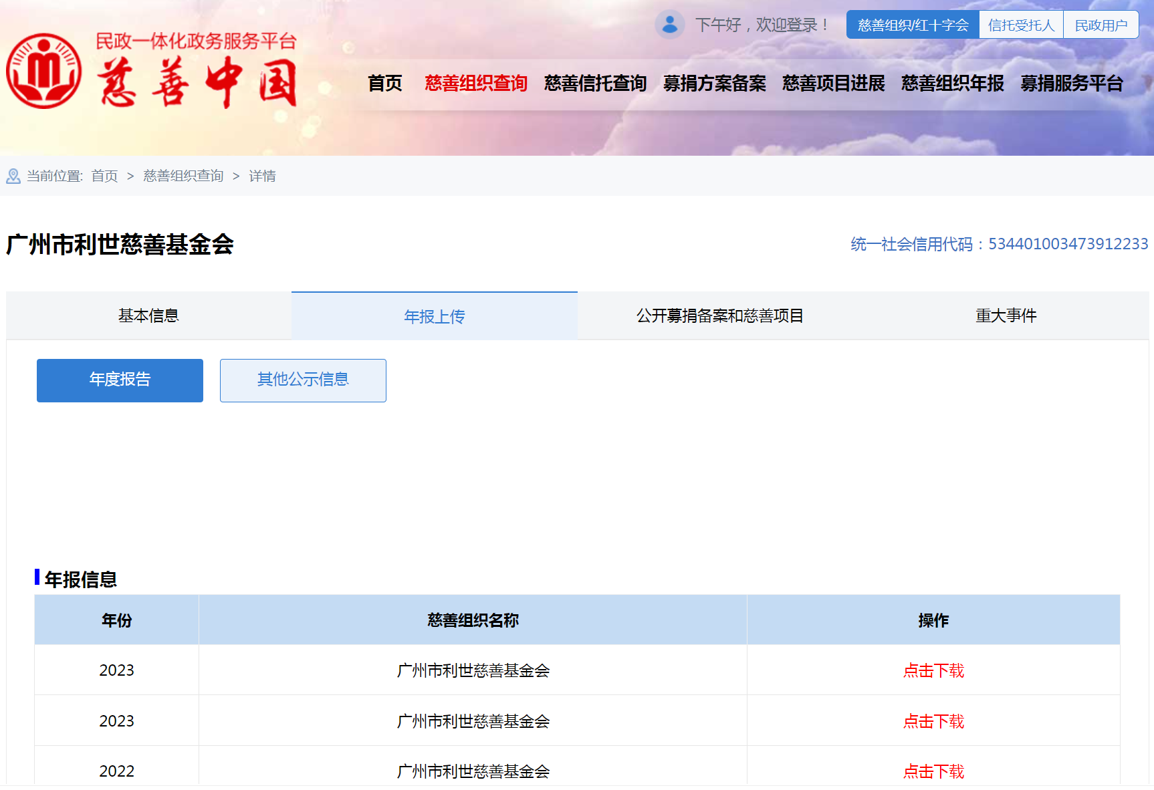Open 慈善信托查询 in the navigation menu
Screen dimensions: 1154x790
(595, 83)
